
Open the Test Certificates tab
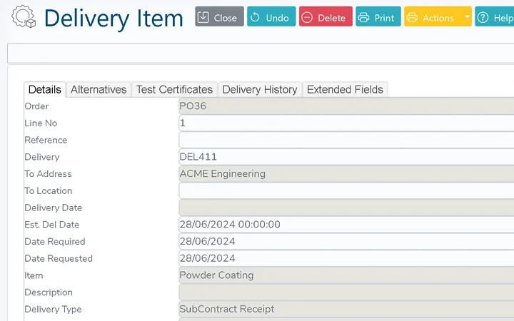click(174, 89)
